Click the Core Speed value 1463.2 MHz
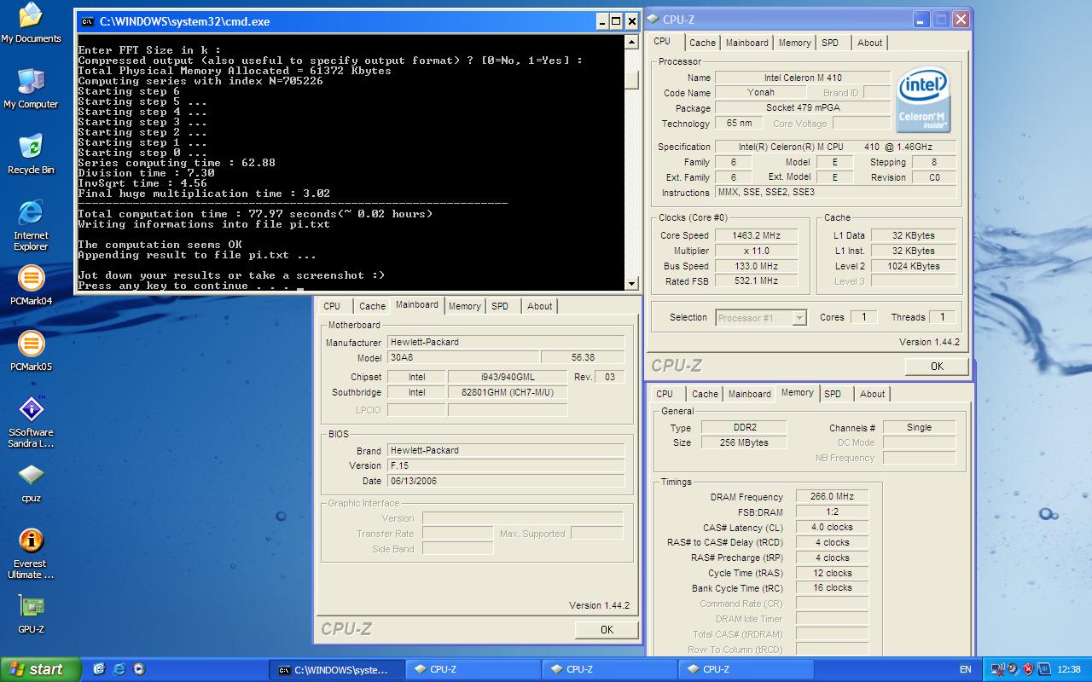1092x682 pixels. pos(756,235)
